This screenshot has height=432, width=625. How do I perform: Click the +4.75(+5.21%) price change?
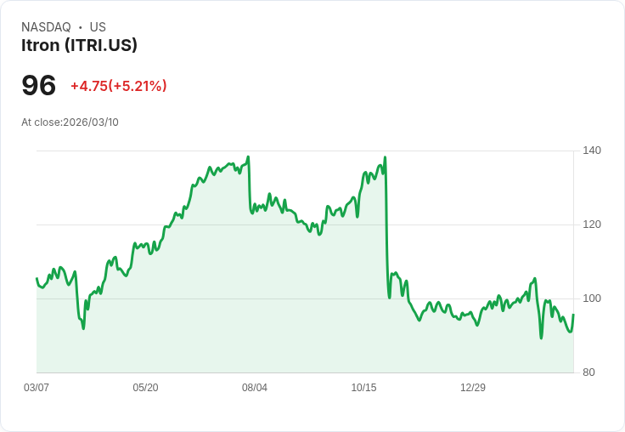click(x=118, y=86)
